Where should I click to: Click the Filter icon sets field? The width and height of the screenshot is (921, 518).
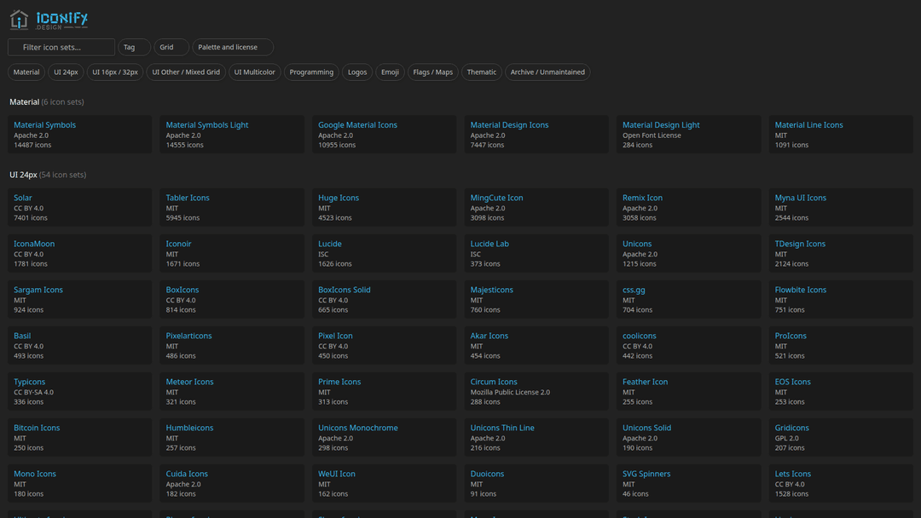(61, 48)
